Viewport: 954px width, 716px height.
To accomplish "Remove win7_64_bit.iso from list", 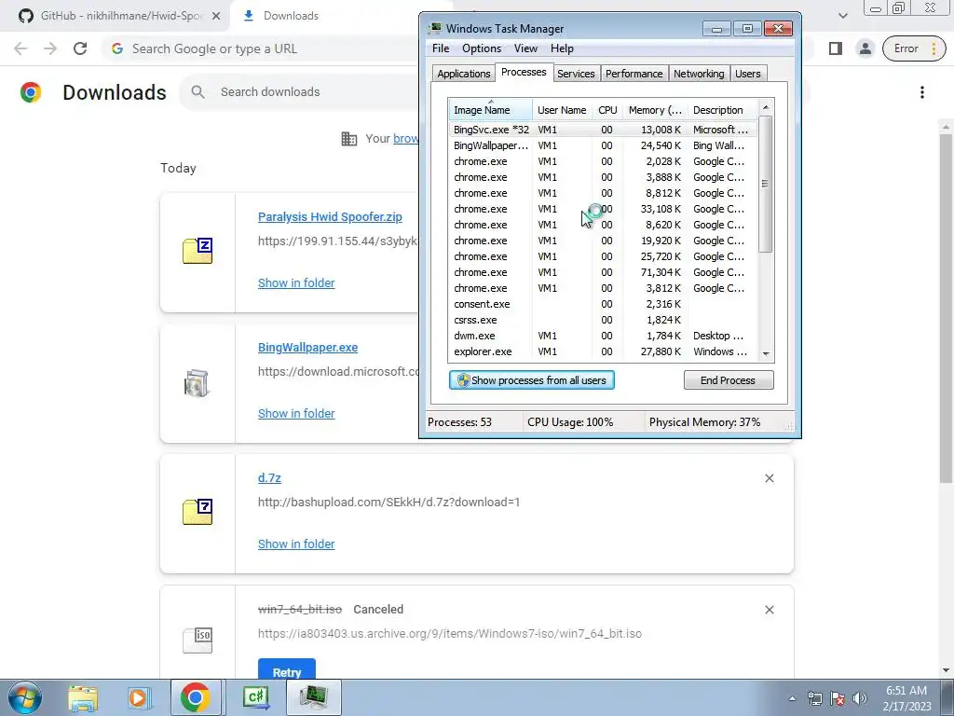I will pyautogui.click(x=769, y=610).
